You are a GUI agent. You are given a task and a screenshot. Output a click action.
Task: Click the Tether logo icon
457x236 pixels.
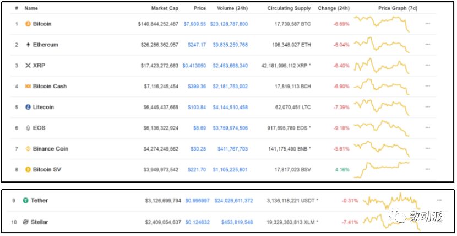[26, 200]
